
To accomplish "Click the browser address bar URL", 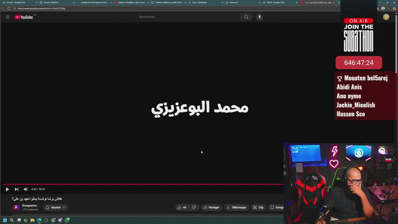I will pos(41,8).
